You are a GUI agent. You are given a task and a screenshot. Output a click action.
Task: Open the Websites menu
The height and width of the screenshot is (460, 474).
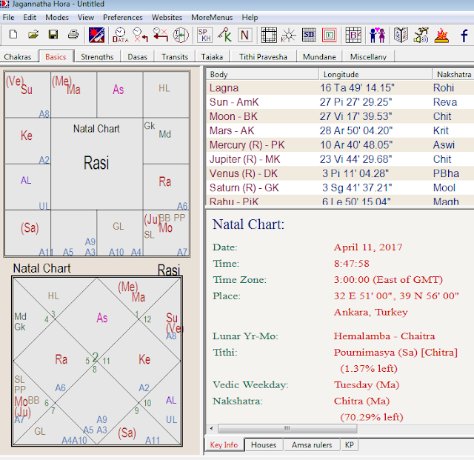point(167,18)
